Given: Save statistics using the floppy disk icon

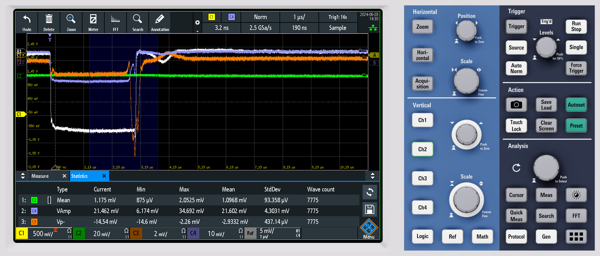Looking at the screenshot, I should (369, 210).
